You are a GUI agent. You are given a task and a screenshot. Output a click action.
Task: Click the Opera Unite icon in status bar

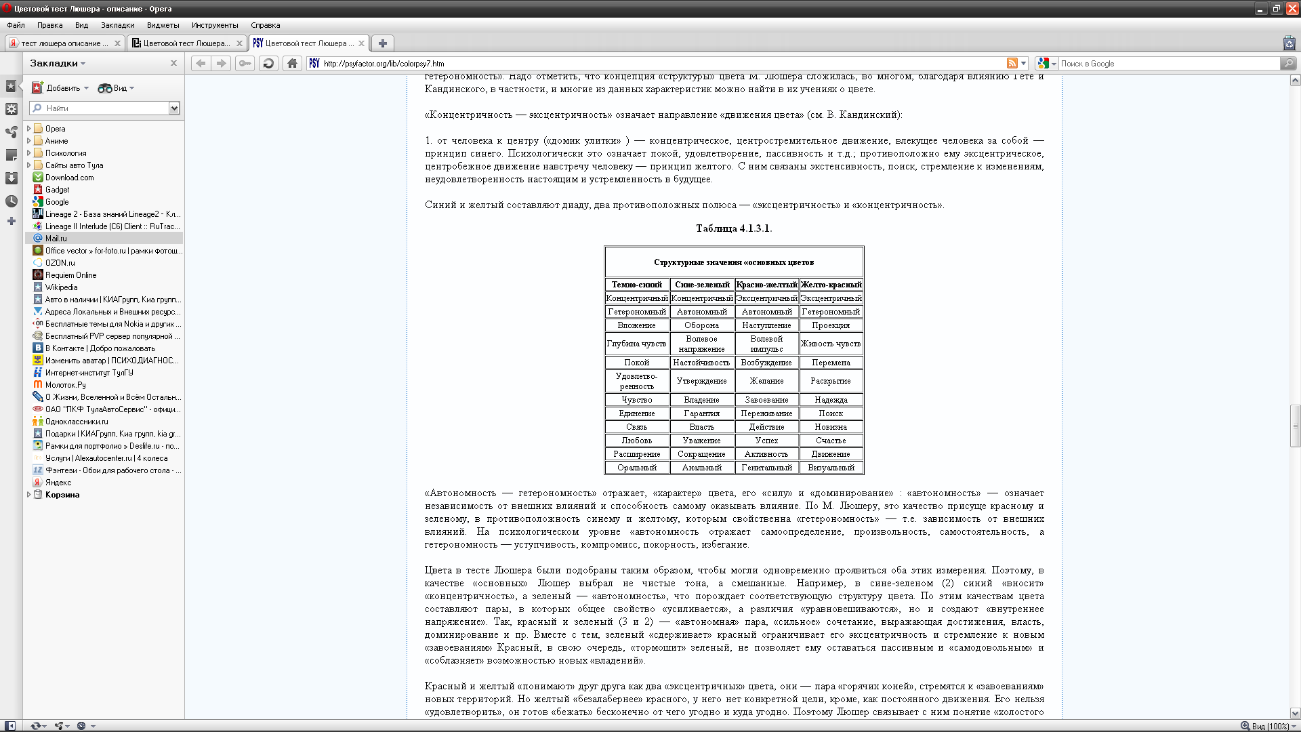pos(60,726)
